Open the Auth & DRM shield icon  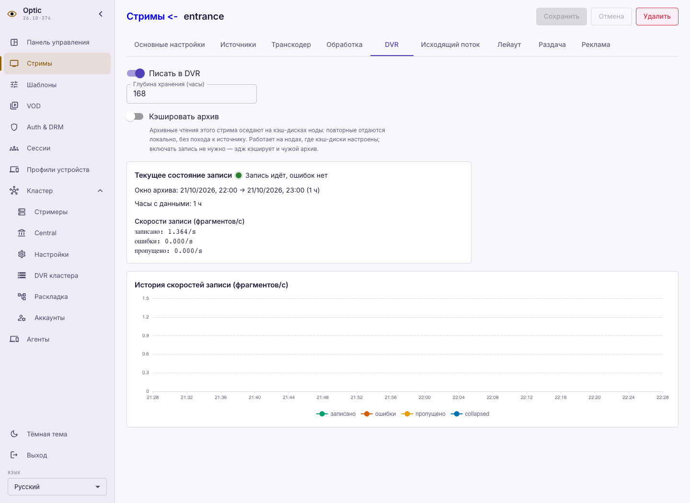tap(14, 127)
